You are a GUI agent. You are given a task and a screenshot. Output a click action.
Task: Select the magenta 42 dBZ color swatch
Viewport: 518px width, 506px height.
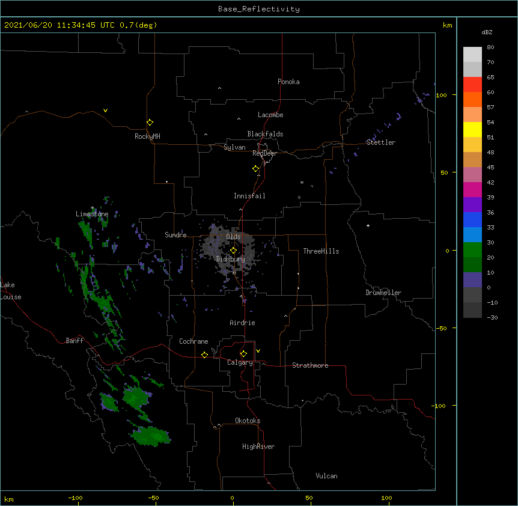point(472,189)
